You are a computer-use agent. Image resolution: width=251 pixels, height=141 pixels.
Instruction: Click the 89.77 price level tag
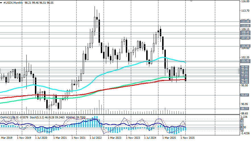245,109
